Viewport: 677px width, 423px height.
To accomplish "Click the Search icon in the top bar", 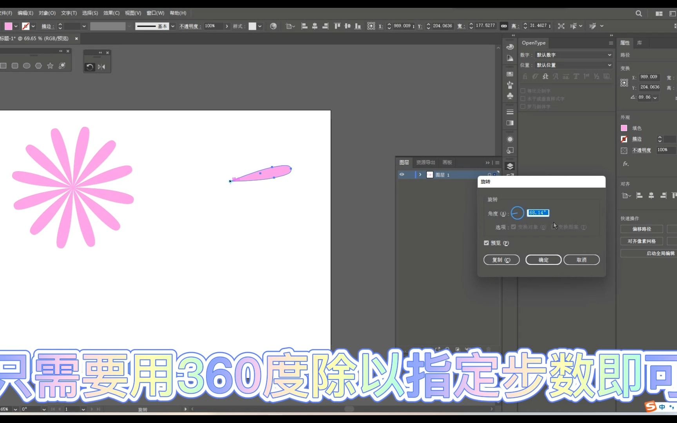I will pos(639,13).
